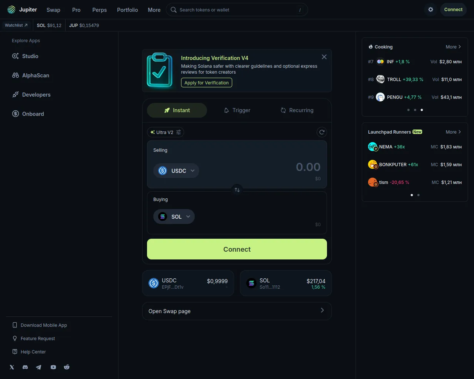Show second Launchpad Runners page
This screenshot has width=474, height=379.
tap(418, 195)
